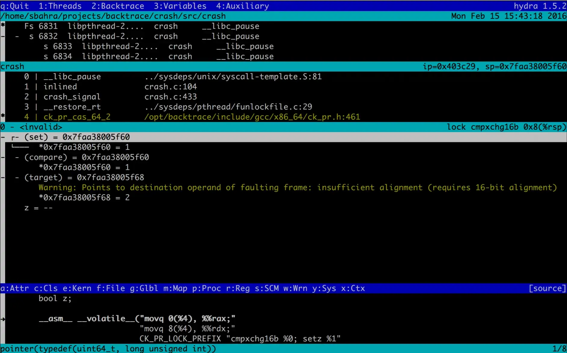Open the 2:Backtrace view
Viewport: 567px width, 353px height.
point(117,6)
